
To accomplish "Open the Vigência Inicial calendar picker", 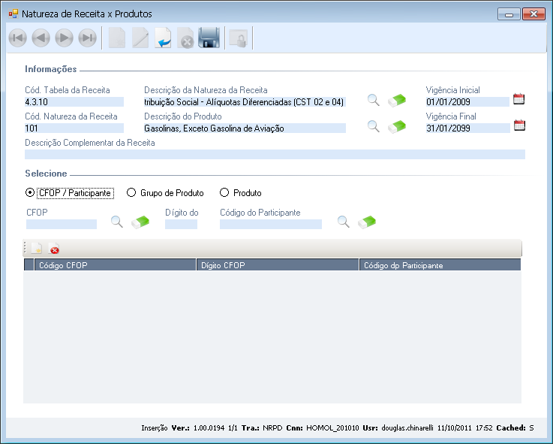I will 518,99.
